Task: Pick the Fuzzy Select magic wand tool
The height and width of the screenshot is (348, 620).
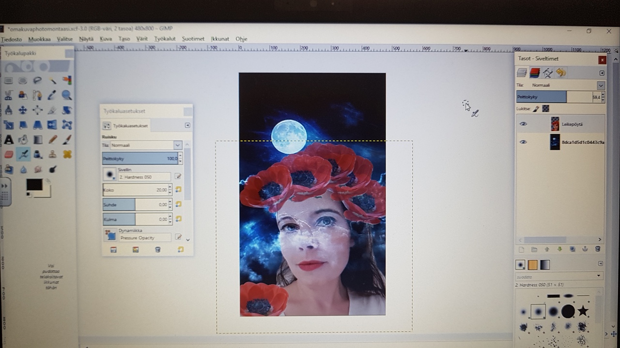Action: pos(52,81)
